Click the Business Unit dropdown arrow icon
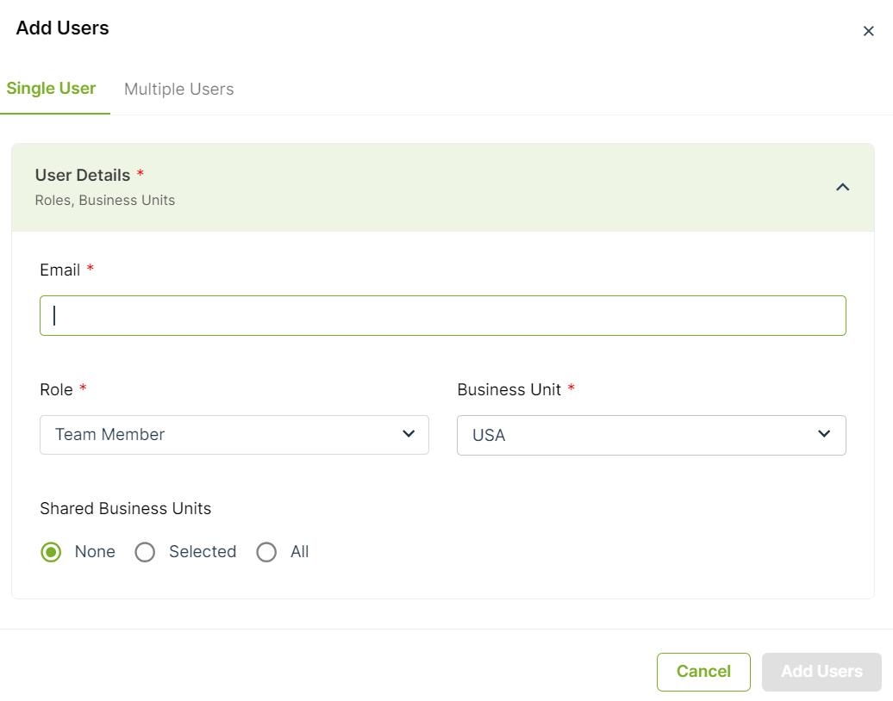The width and height of the screenshot is (893, 701). [823, 434]
